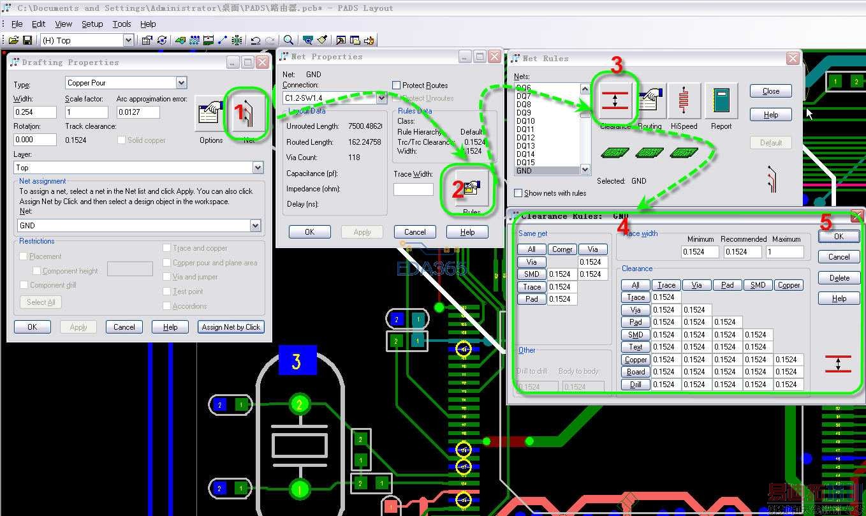
Task: Expand the Type dropdown showing Copper Pour
Action: pyautogui.click(x=181, y=83)
